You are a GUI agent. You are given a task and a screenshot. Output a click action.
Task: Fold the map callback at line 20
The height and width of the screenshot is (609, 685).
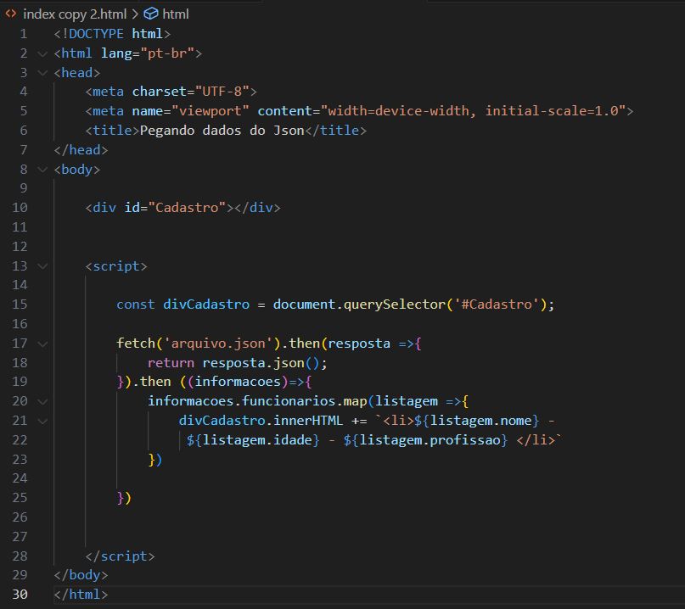(x=42, y=401)
